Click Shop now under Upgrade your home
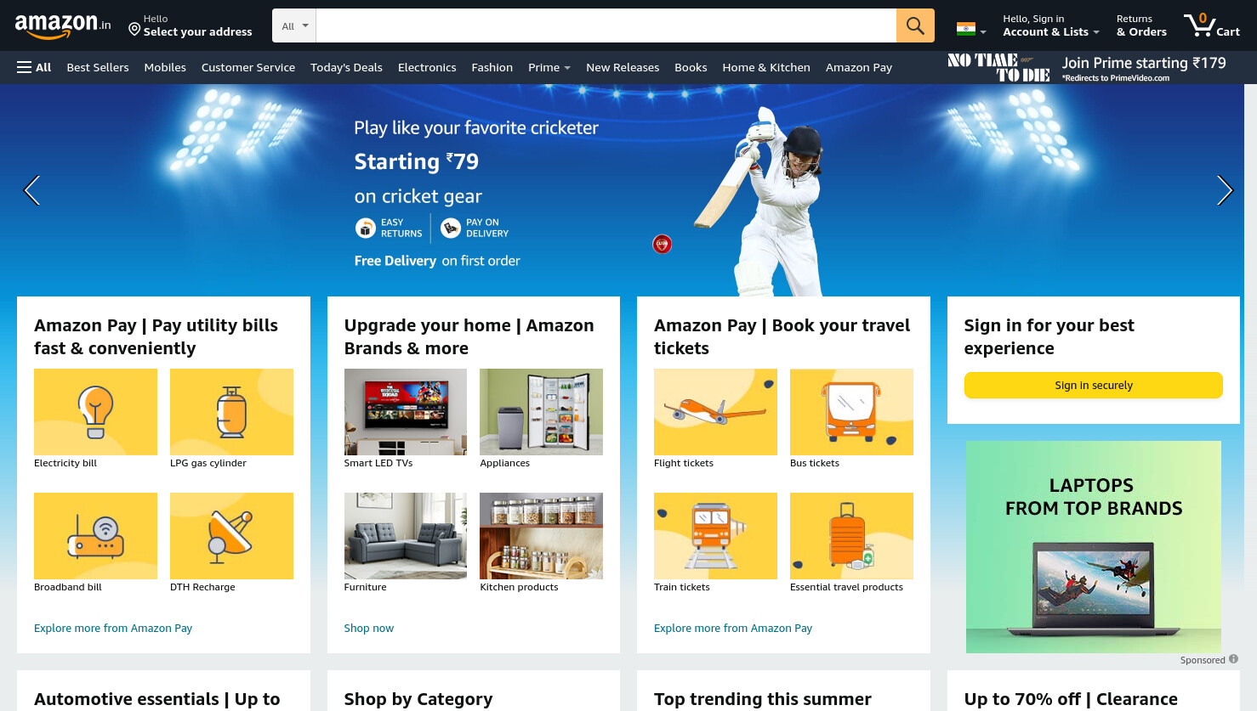The height and width of the screenshot is (711, 1257). tap(369, 628)
